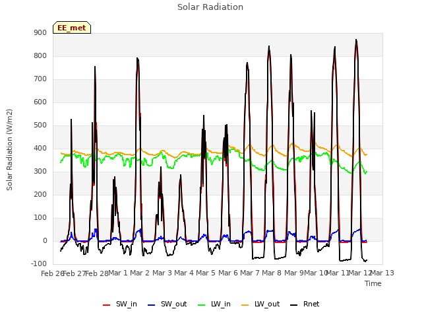This screenshot has height=317, width=422.
Task: Click the 200 y-axis tick label
Action: click(x=40, y=194)
